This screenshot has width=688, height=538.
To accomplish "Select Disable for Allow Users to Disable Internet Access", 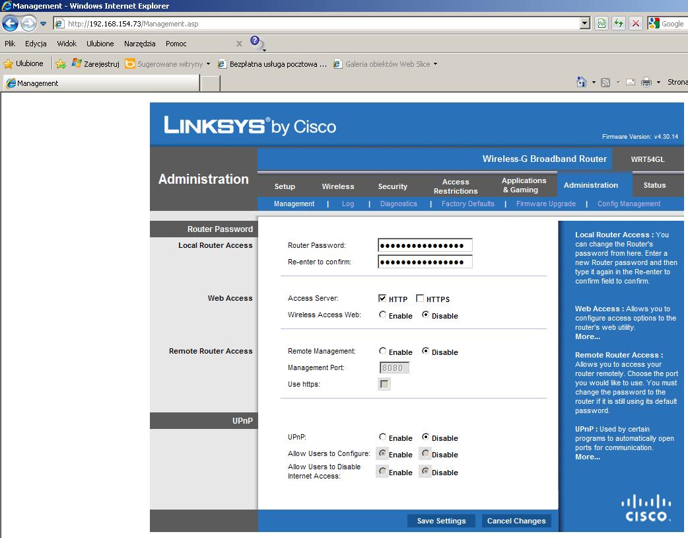I will click(x=426, y=472).
